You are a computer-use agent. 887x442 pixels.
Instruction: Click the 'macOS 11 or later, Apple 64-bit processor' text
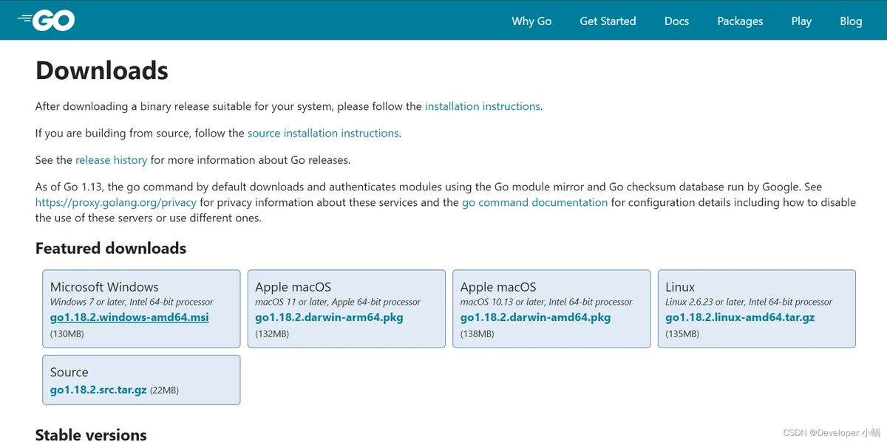338,302
